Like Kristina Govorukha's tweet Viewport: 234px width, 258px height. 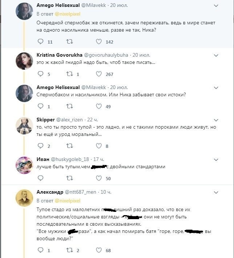[x=98, y=74]
